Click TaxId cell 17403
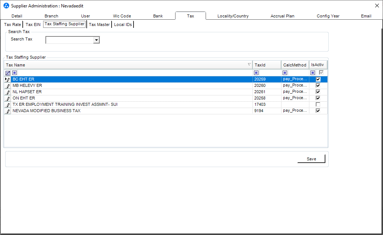Viewport: 383px width, 235px height. (267, 105)
